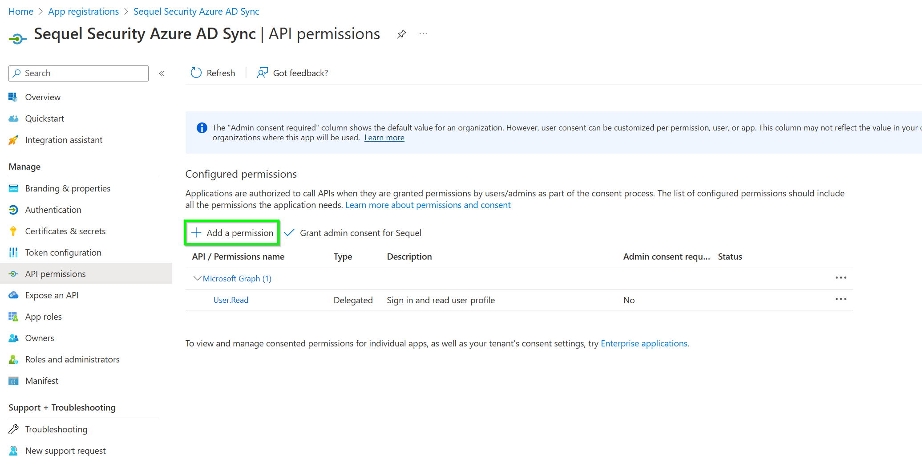The image size is (922, 472).
Task: Select App roles in the sidebar
Action: (43, 317)
